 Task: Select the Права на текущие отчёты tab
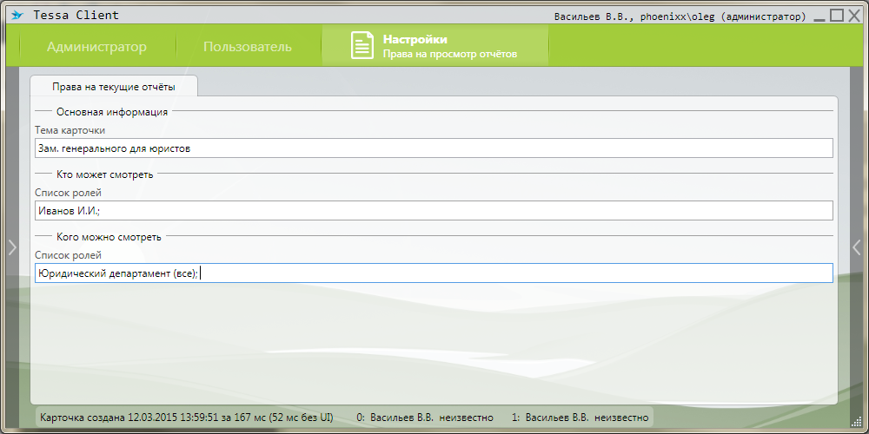coord(114,87)
